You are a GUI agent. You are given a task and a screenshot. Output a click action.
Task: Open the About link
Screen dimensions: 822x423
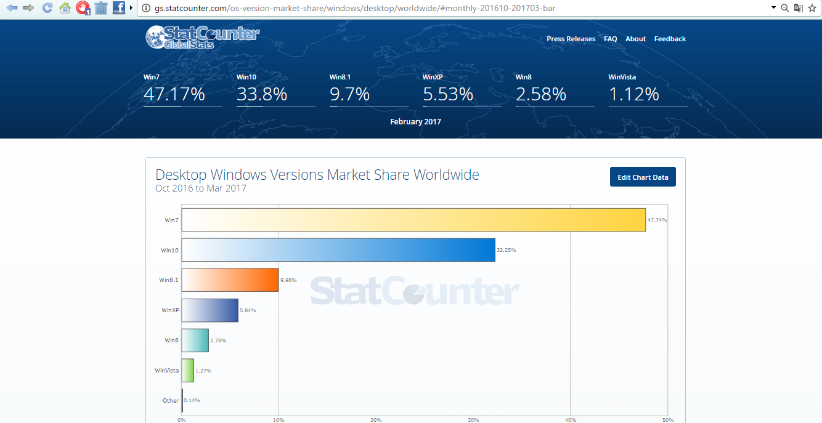636,39
